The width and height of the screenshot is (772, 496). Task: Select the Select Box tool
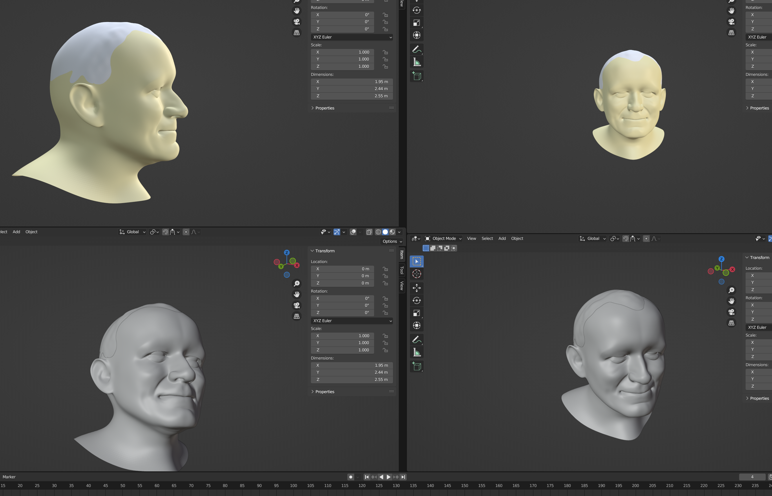point(416,261)
